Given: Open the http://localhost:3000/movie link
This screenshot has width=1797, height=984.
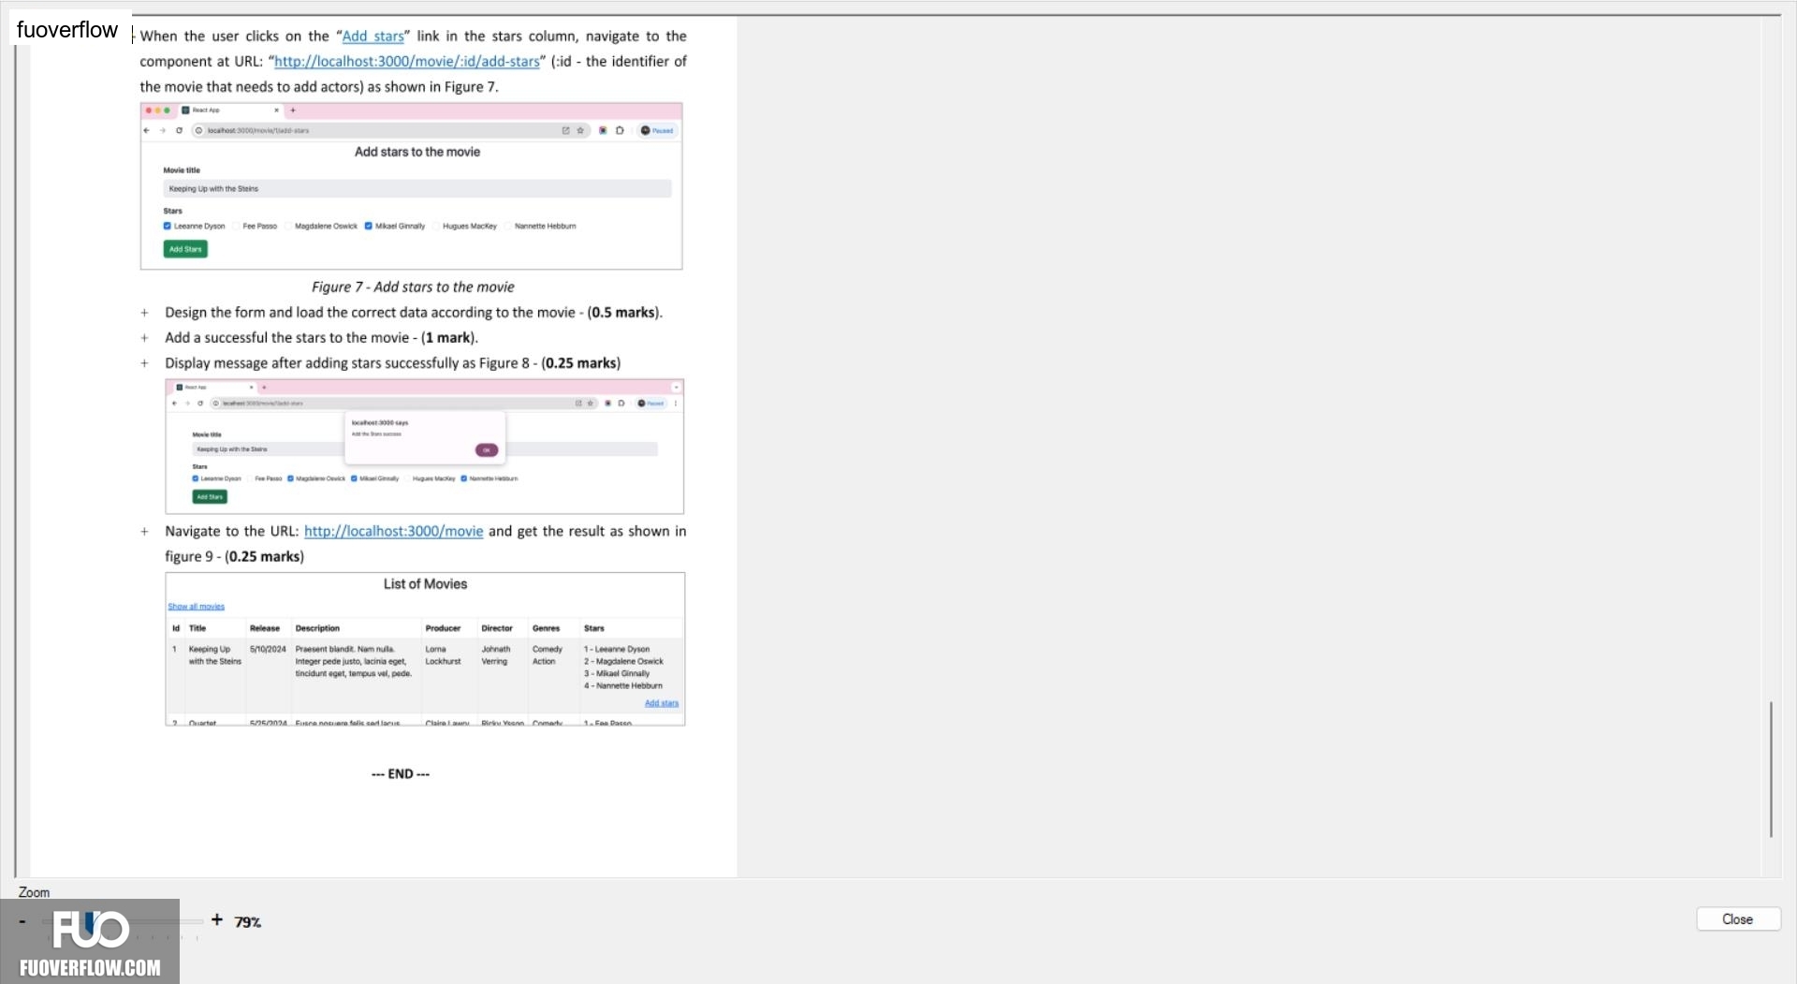Looking at the screenshot, I should [394, 531].
